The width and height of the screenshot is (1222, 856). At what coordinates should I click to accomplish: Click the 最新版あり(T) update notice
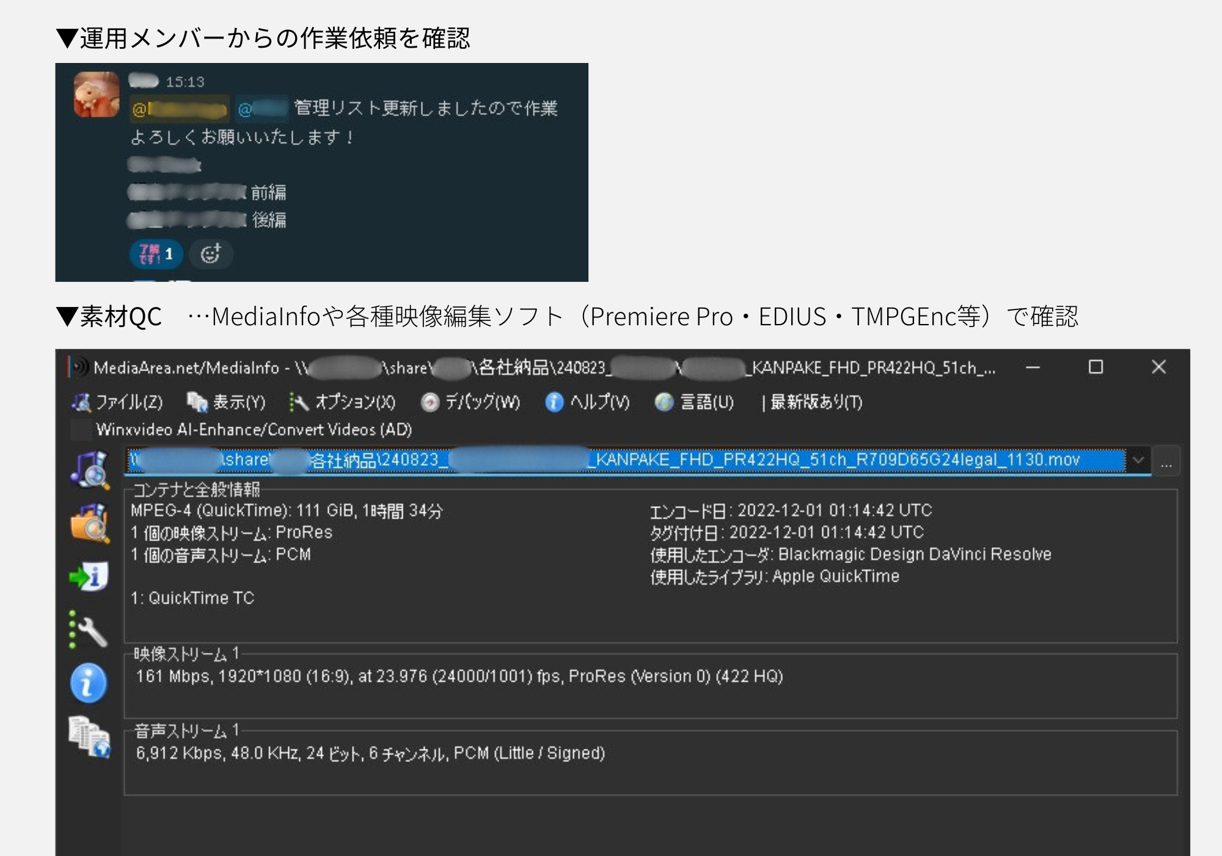click(x=813, y=402)
